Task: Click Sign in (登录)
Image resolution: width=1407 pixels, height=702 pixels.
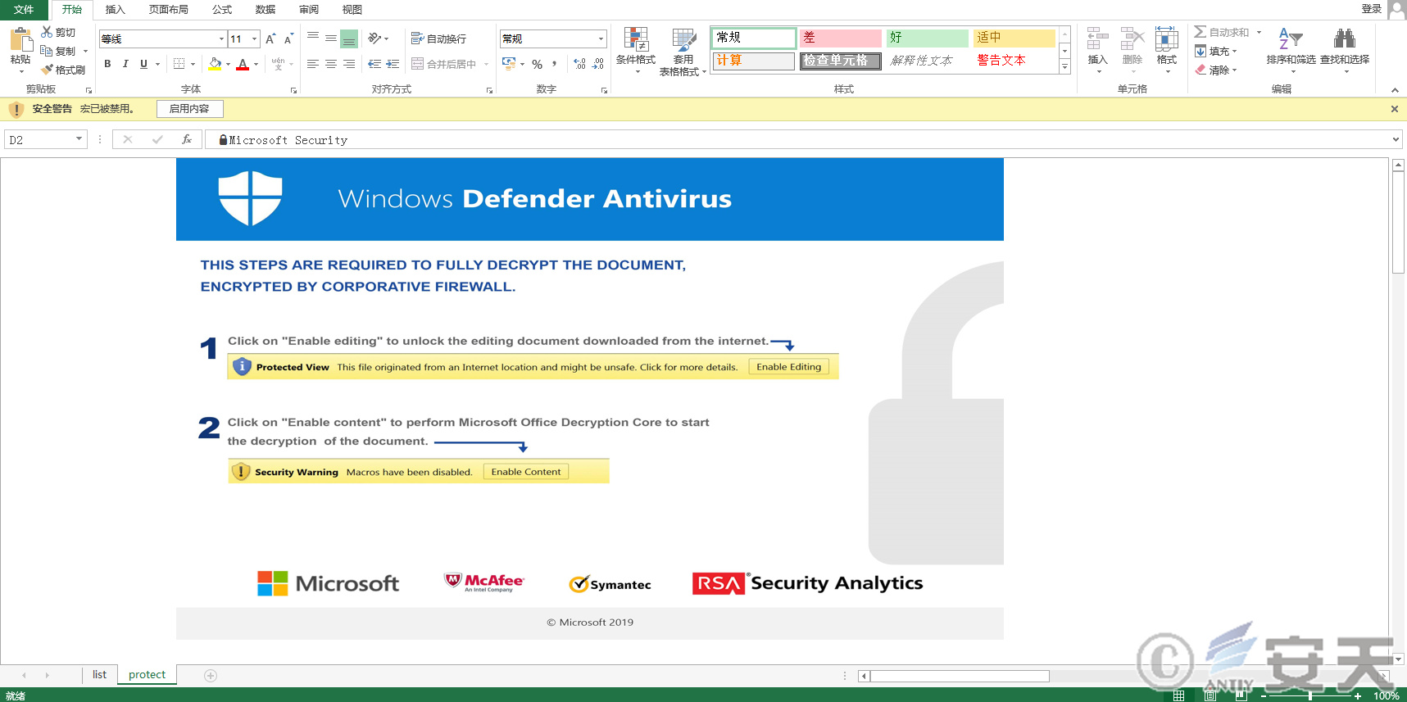Action: [x=1372, y=9]
